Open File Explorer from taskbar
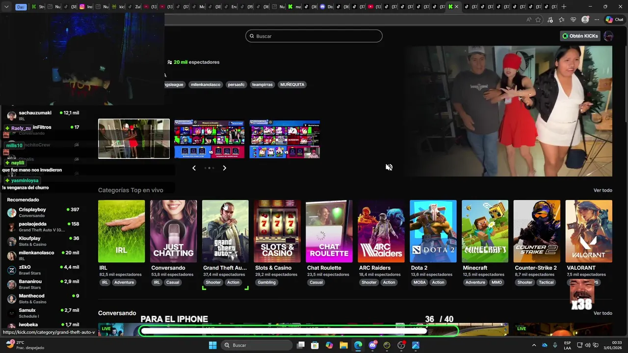The height and width of the screenshot is (353, 628). pos(344,345)
